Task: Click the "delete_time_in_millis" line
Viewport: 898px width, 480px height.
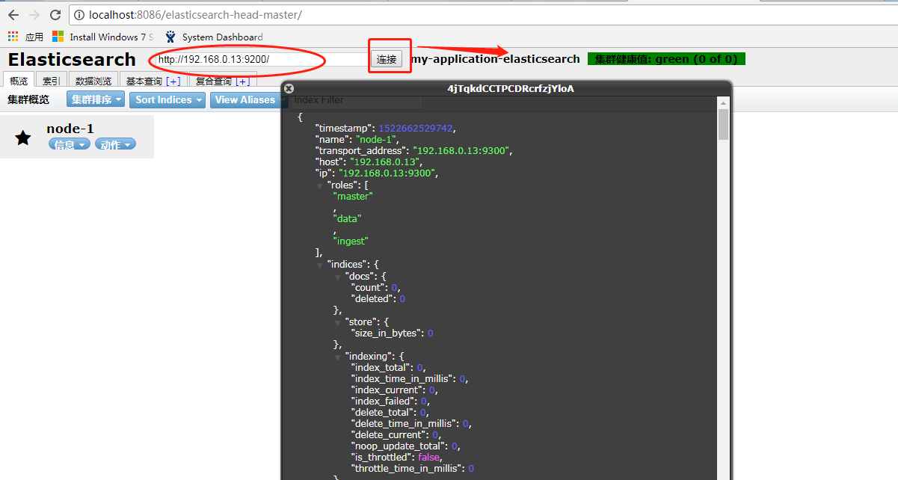Action: 410,423
